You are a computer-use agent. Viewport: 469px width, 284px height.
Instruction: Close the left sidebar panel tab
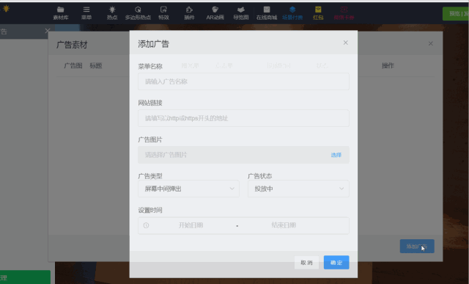pyautogui.click(x=47, y=31)
